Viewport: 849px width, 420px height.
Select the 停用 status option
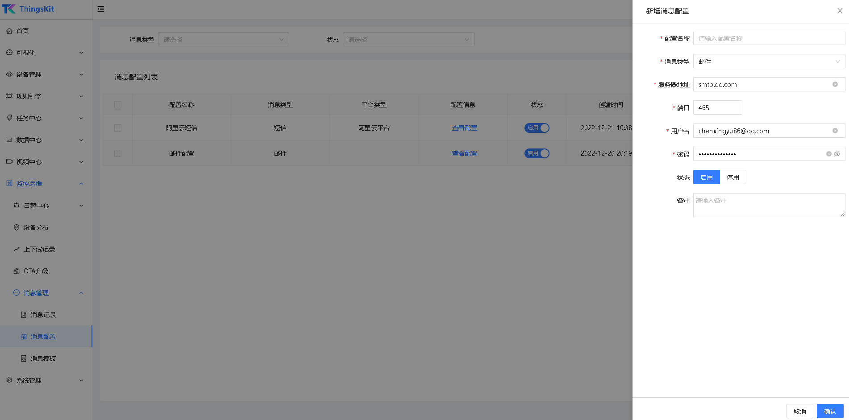732,177
